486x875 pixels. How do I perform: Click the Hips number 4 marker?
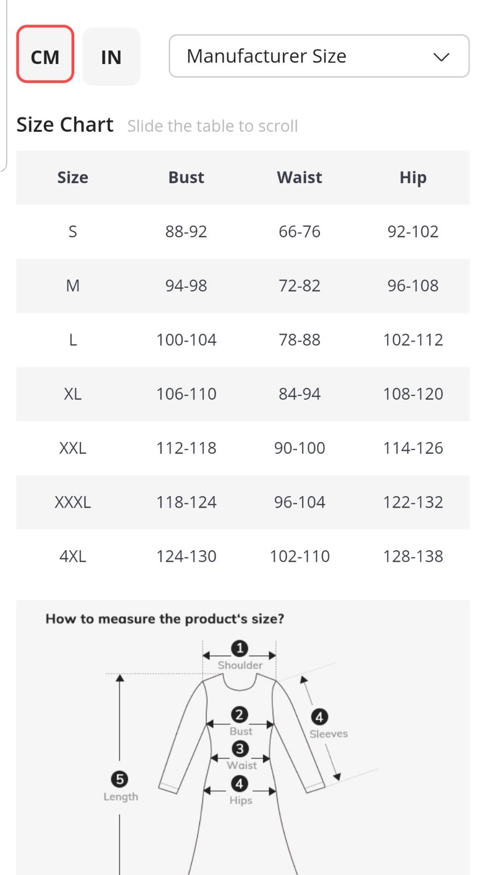click(x=239, y=784)
